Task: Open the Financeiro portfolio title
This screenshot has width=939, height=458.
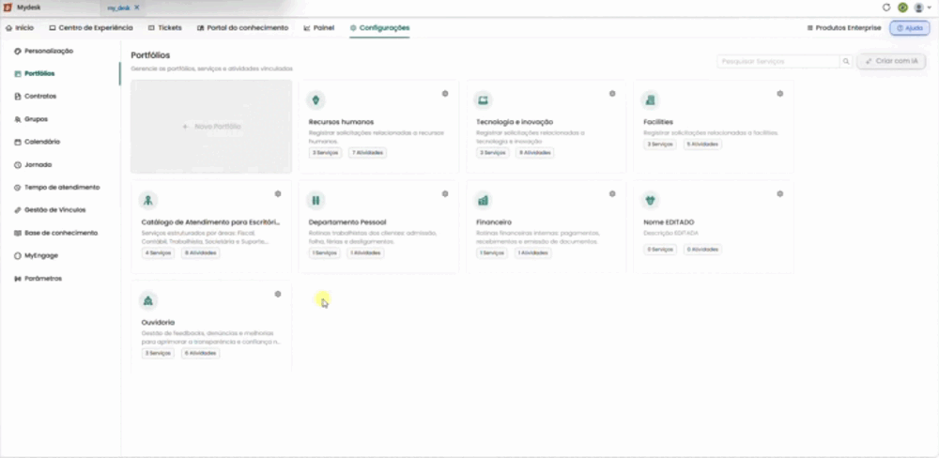Action: (494, 222)
